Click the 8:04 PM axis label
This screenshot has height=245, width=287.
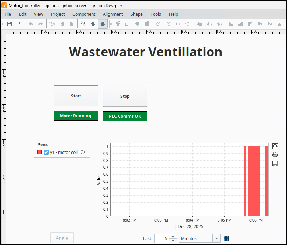(x=192, y=220)
